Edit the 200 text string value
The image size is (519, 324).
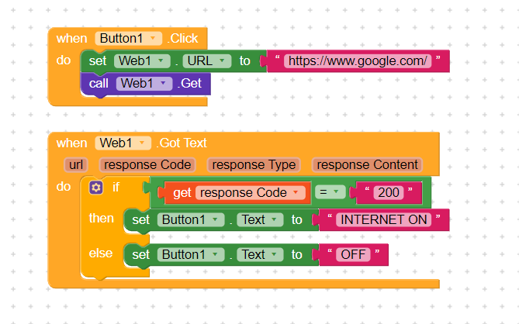pos(389,192)
